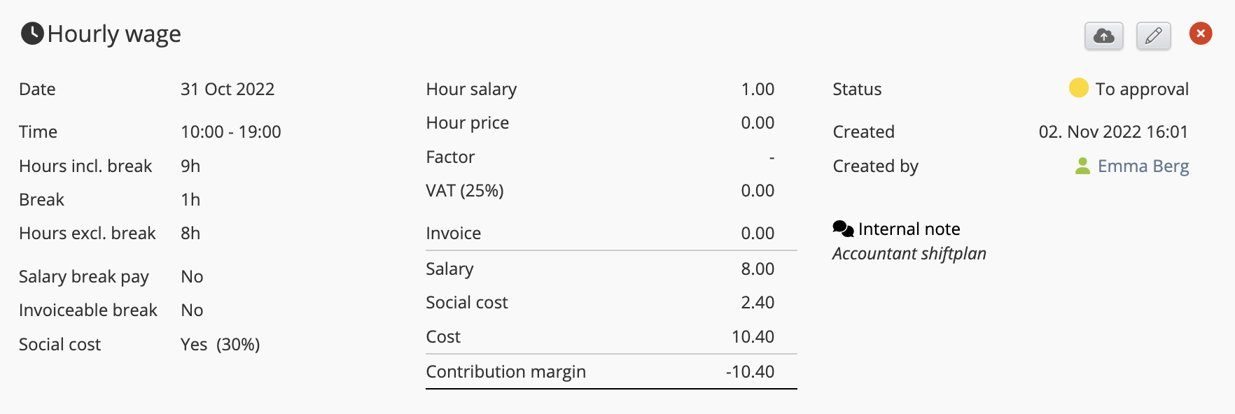Click the yellow To approval status dot
1235x414 pixels.
pyautogui.click(x=1078, y=88)
